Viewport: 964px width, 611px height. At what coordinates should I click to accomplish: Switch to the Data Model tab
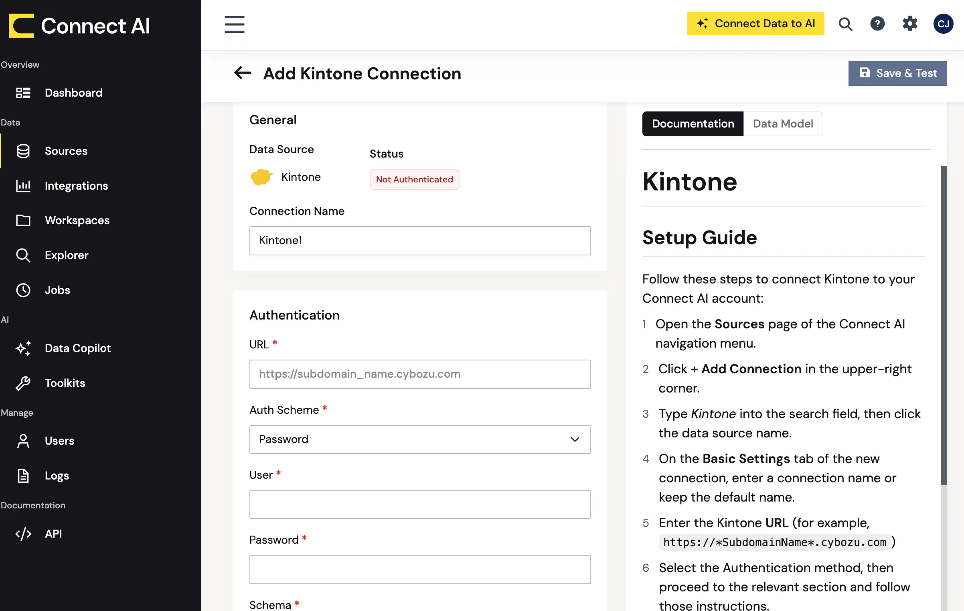point(783,124)
